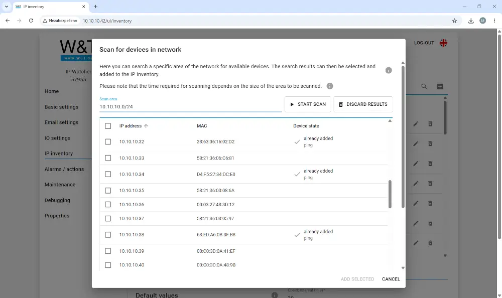Click the START SCAN button
This screenshot has width=502, height=298.
308,104
